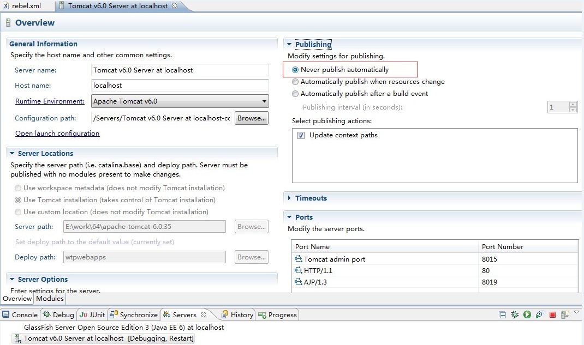This screenshot has height=345, width=584.
Task: Click the History view icon
Action: [224, 314]
